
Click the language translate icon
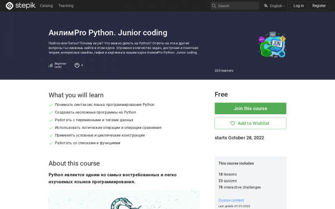pos(266,6)
